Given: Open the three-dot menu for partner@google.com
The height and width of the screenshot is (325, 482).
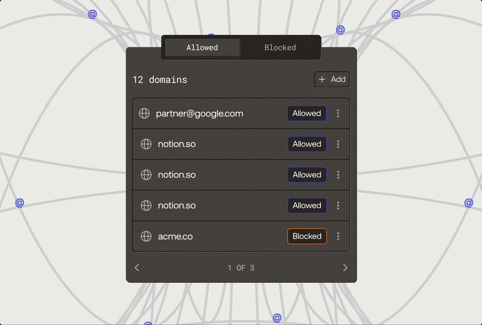Looking at the screenshot, I should 338,113.
